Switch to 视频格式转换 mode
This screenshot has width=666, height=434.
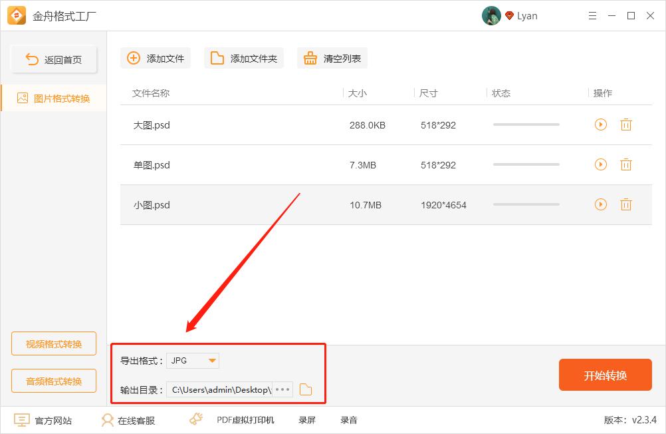point(53,343)
